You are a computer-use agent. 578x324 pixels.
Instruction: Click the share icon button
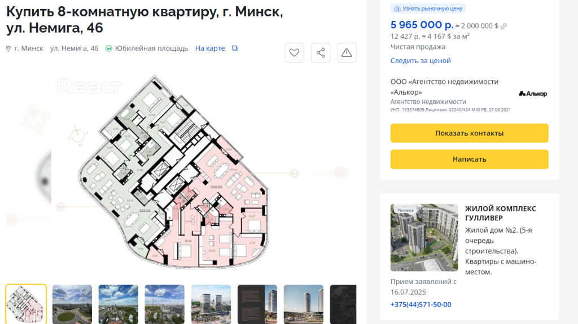point(321,52)
